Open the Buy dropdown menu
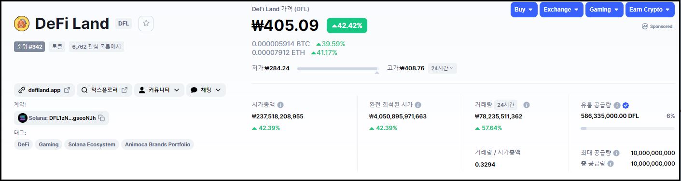This screenshot has height=181, width=681. click(x=524, y=10)
